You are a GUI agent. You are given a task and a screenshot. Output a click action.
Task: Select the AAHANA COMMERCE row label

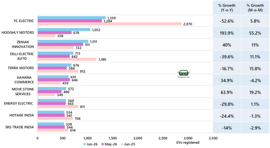24,80
